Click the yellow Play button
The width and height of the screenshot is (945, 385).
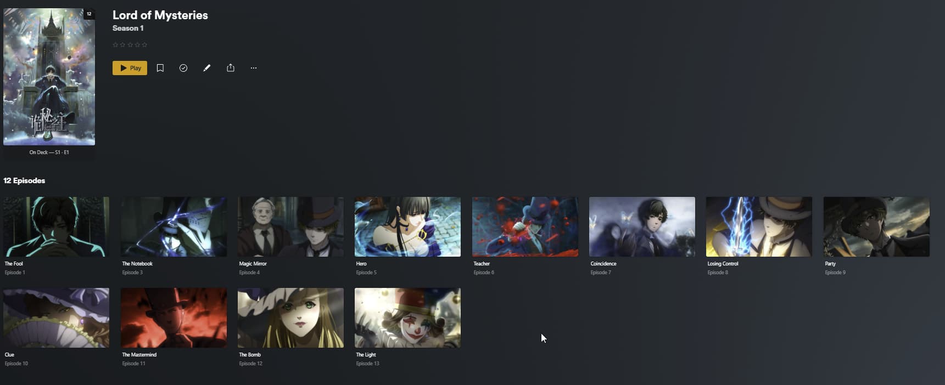(130, 68)
